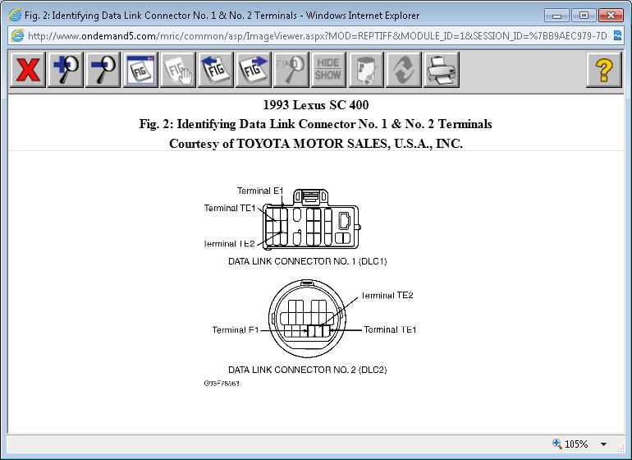Zoom out with the minus magnifier icon
Image resolution: width=632 pixels, height=460 pixels.
click(x=103, y=70)
